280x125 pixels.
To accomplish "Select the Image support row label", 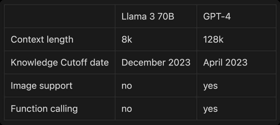I will (41, 86).
